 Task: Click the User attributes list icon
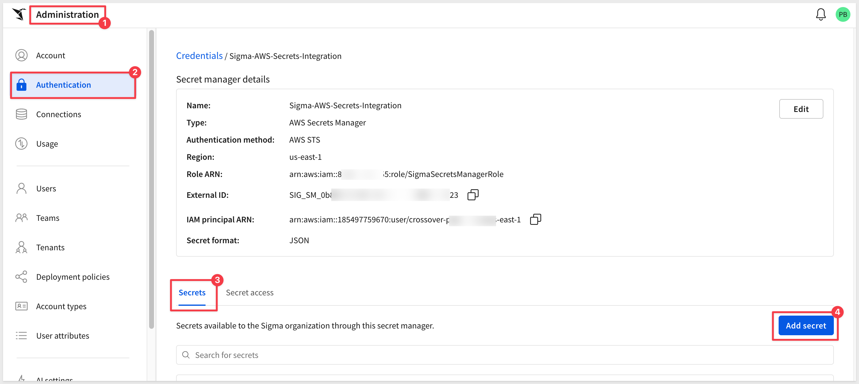[x=21, y=335]
